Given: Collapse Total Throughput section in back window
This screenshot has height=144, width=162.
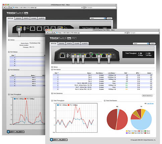Looking at the screenshot, I should click(9, 95).
